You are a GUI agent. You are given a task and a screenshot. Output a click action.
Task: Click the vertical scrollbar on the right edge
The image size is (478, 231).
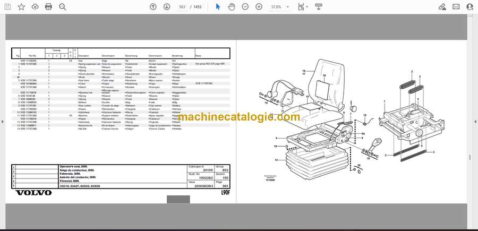(x=471, y=158)
